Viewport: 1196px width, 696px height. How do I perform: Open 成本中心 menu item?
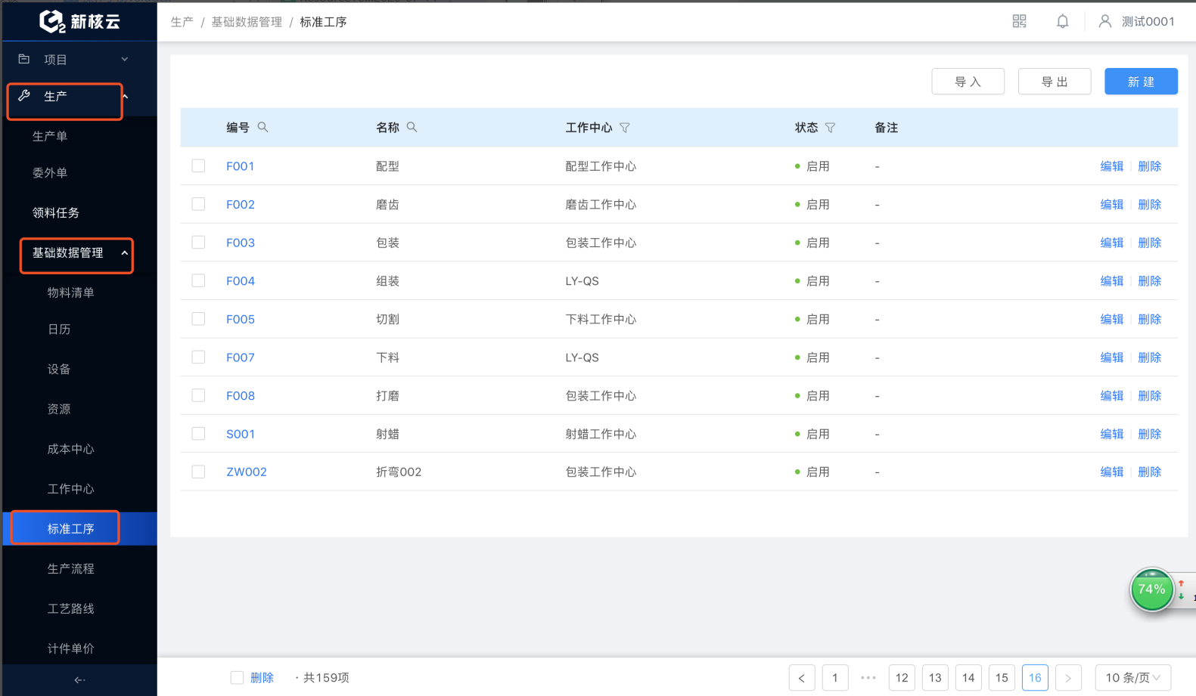point(71,449)
